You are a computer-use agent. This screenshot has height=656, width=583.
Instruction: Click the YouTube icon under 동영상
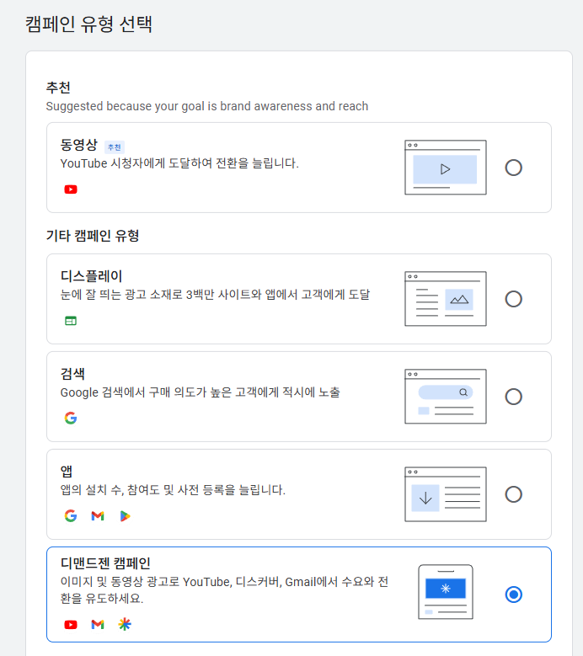click(71, 189)
